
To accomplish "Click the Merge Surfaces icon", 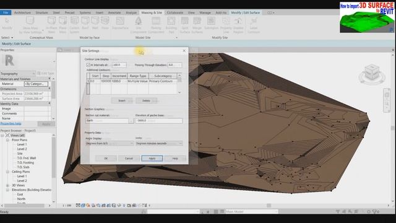I will click(197, 20).
